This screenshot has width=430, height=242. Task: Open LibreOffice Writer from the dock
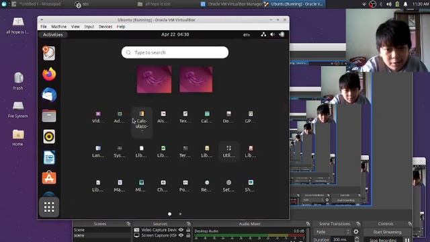pos(49,157)
